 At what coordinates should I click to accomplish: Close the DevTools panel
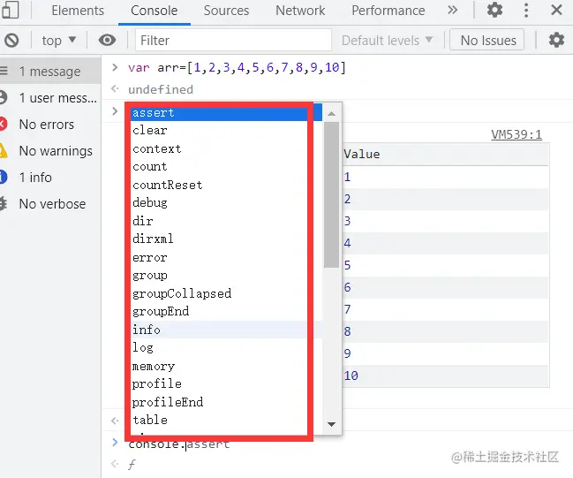[x=556, y=11]
